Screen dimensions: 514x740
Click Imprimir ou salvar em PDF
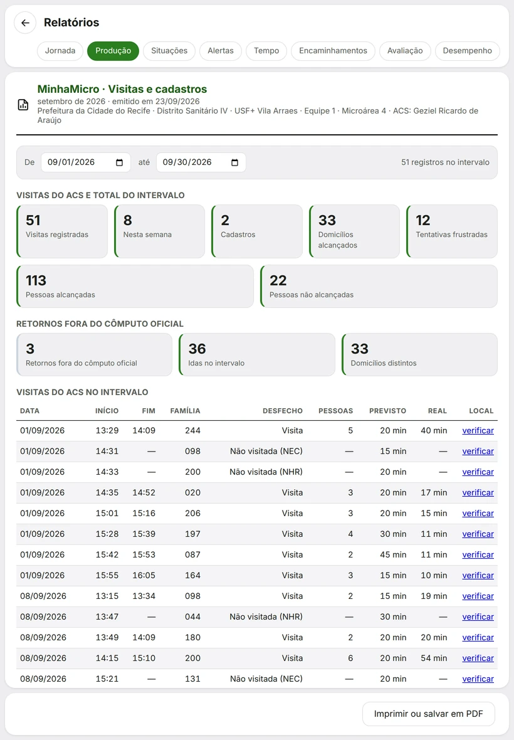tap(429, 714)
